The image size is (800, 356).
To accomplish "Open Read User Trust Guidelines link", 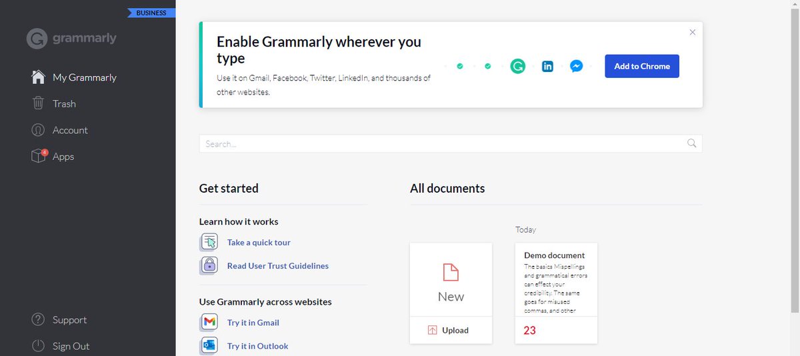I will pos(278,266).
